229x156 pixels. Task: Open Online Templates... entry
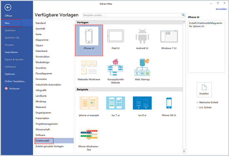tap(15, 81)
